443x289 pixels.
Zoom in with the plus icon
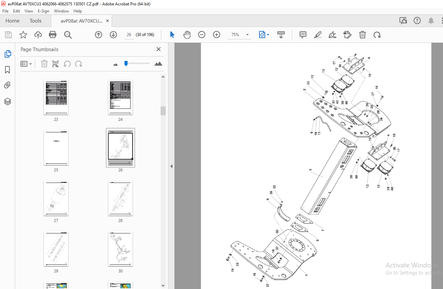click(217, 35)
